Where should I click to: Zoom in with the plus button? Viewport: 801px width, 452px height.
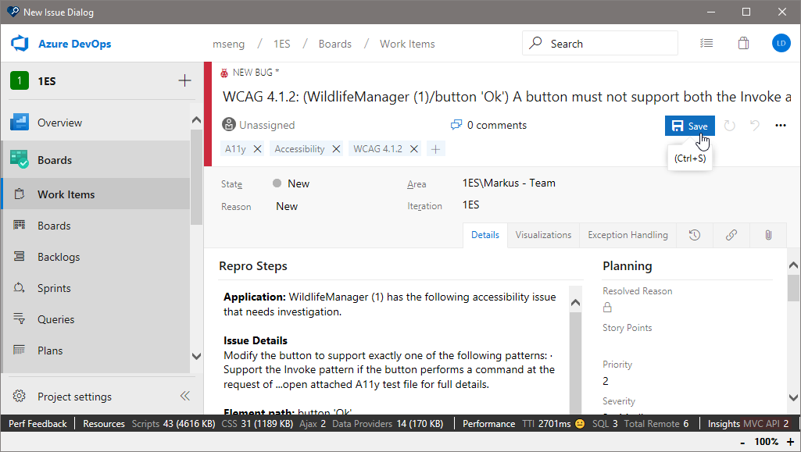click(790, 442)
